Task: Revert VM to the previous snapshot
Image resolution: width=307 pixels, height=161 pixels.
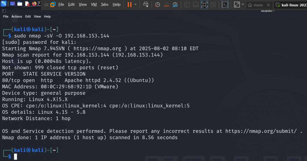Action: point(166,5)
